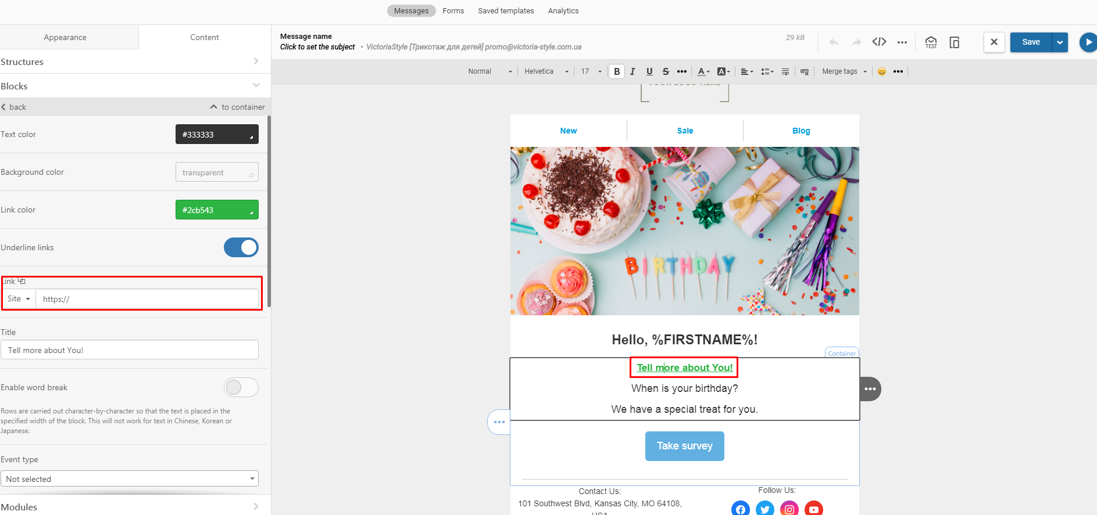The image size is (1097, 515).
Task: Toggle the Underline links switch
Action: click(241, 247)
